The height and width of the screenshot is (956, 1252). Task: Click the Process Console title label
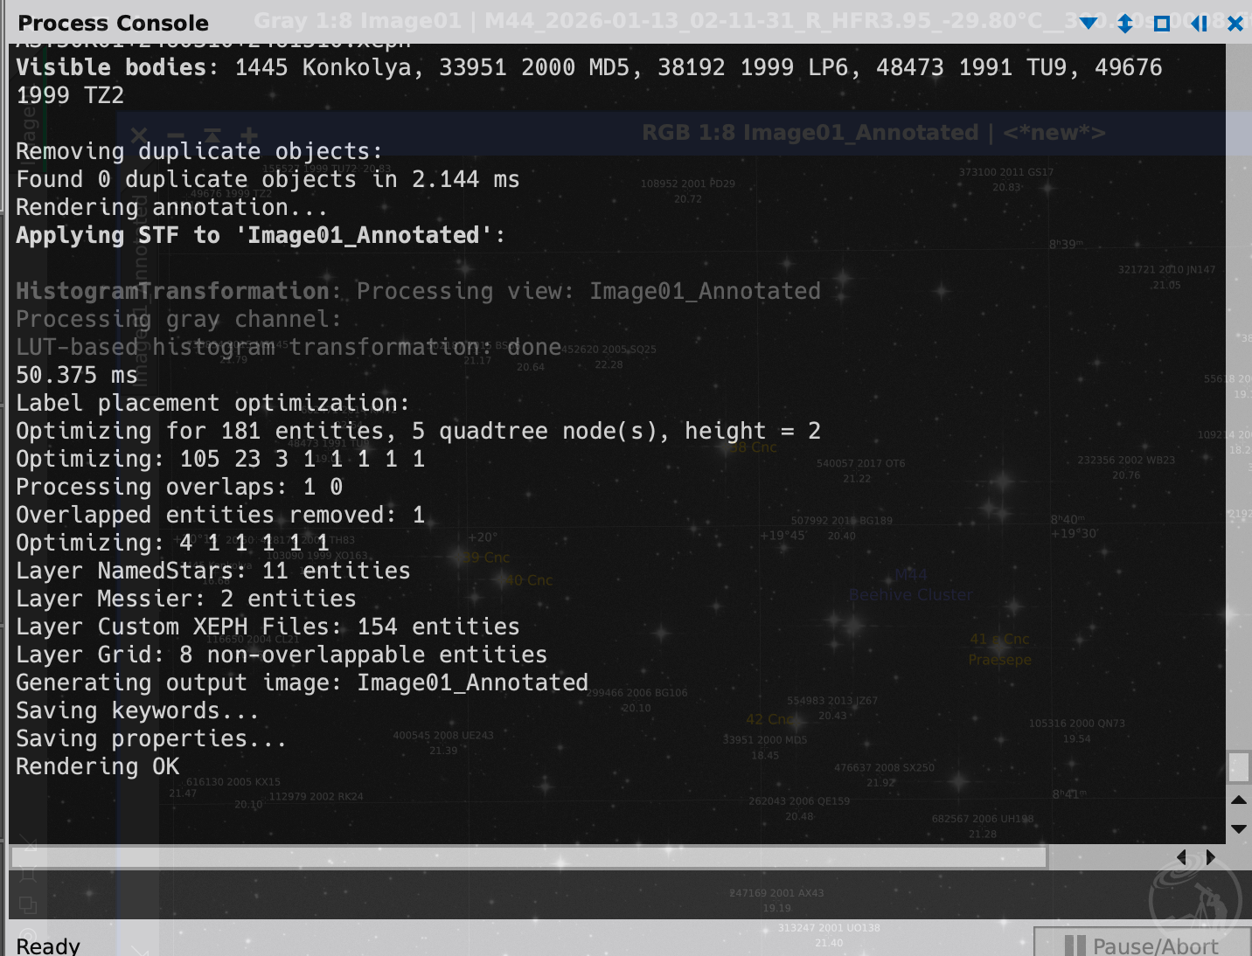tap(114, 24)
